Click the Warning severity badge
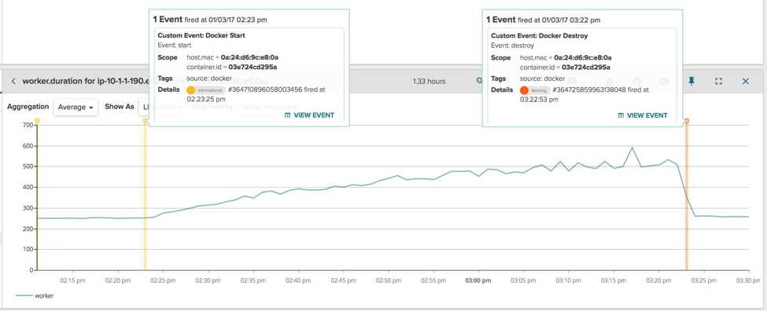The width and height of the screenshot is (767, 311). click(535, 90)
